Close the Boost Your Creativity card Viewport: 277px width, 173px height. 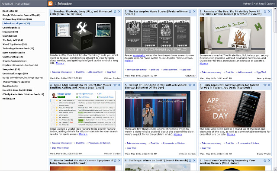tap(269, 160)
